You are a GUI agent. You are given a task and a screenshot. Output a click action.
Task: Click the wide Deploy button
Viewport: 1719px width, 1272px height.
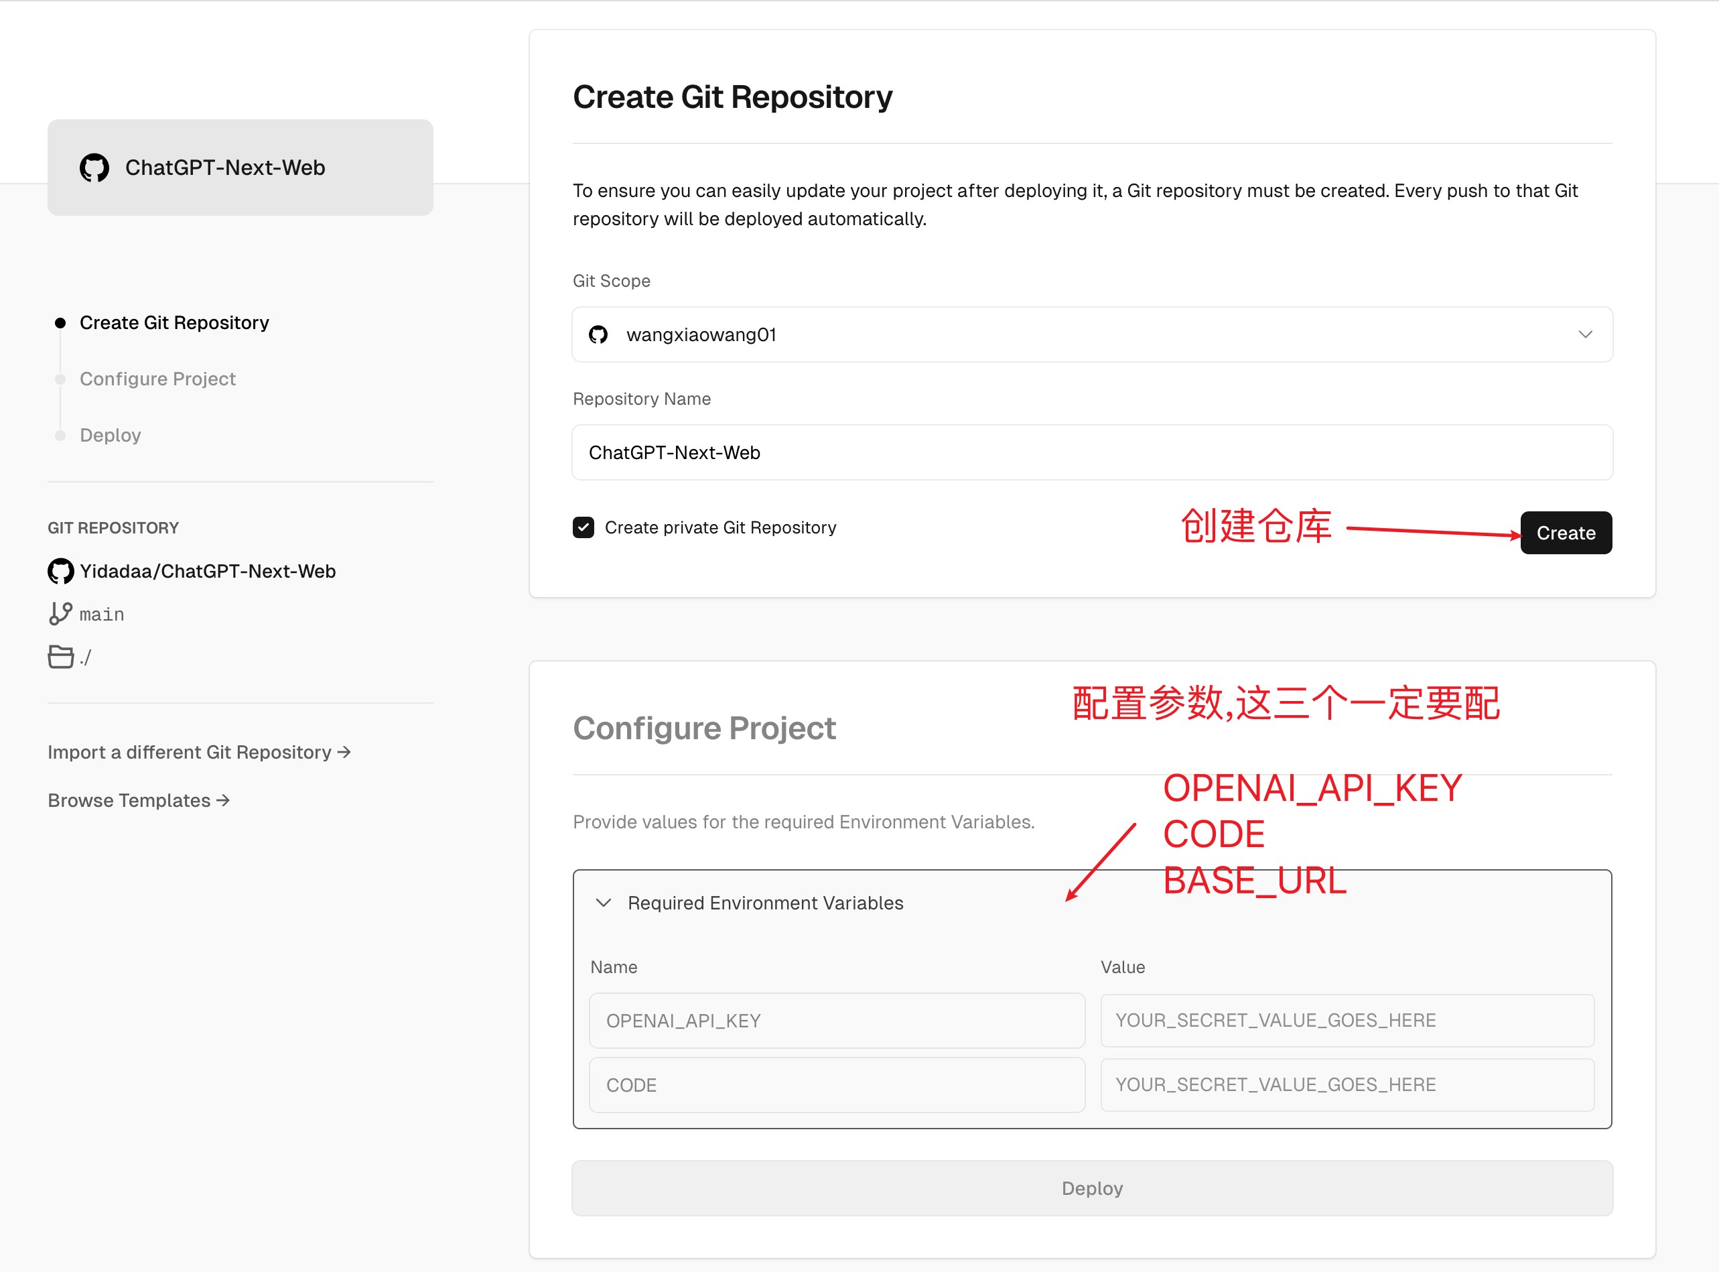click(x=1092, y=1188)
